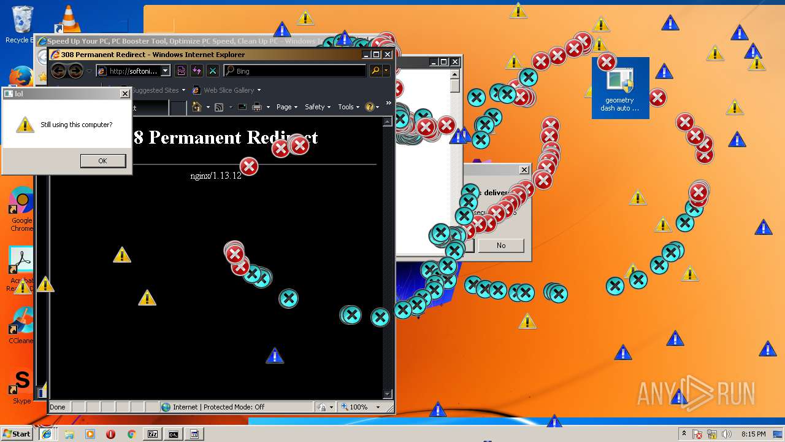
Task: Open 7-Zip taskbar button
Action: [x=153, y=434]
